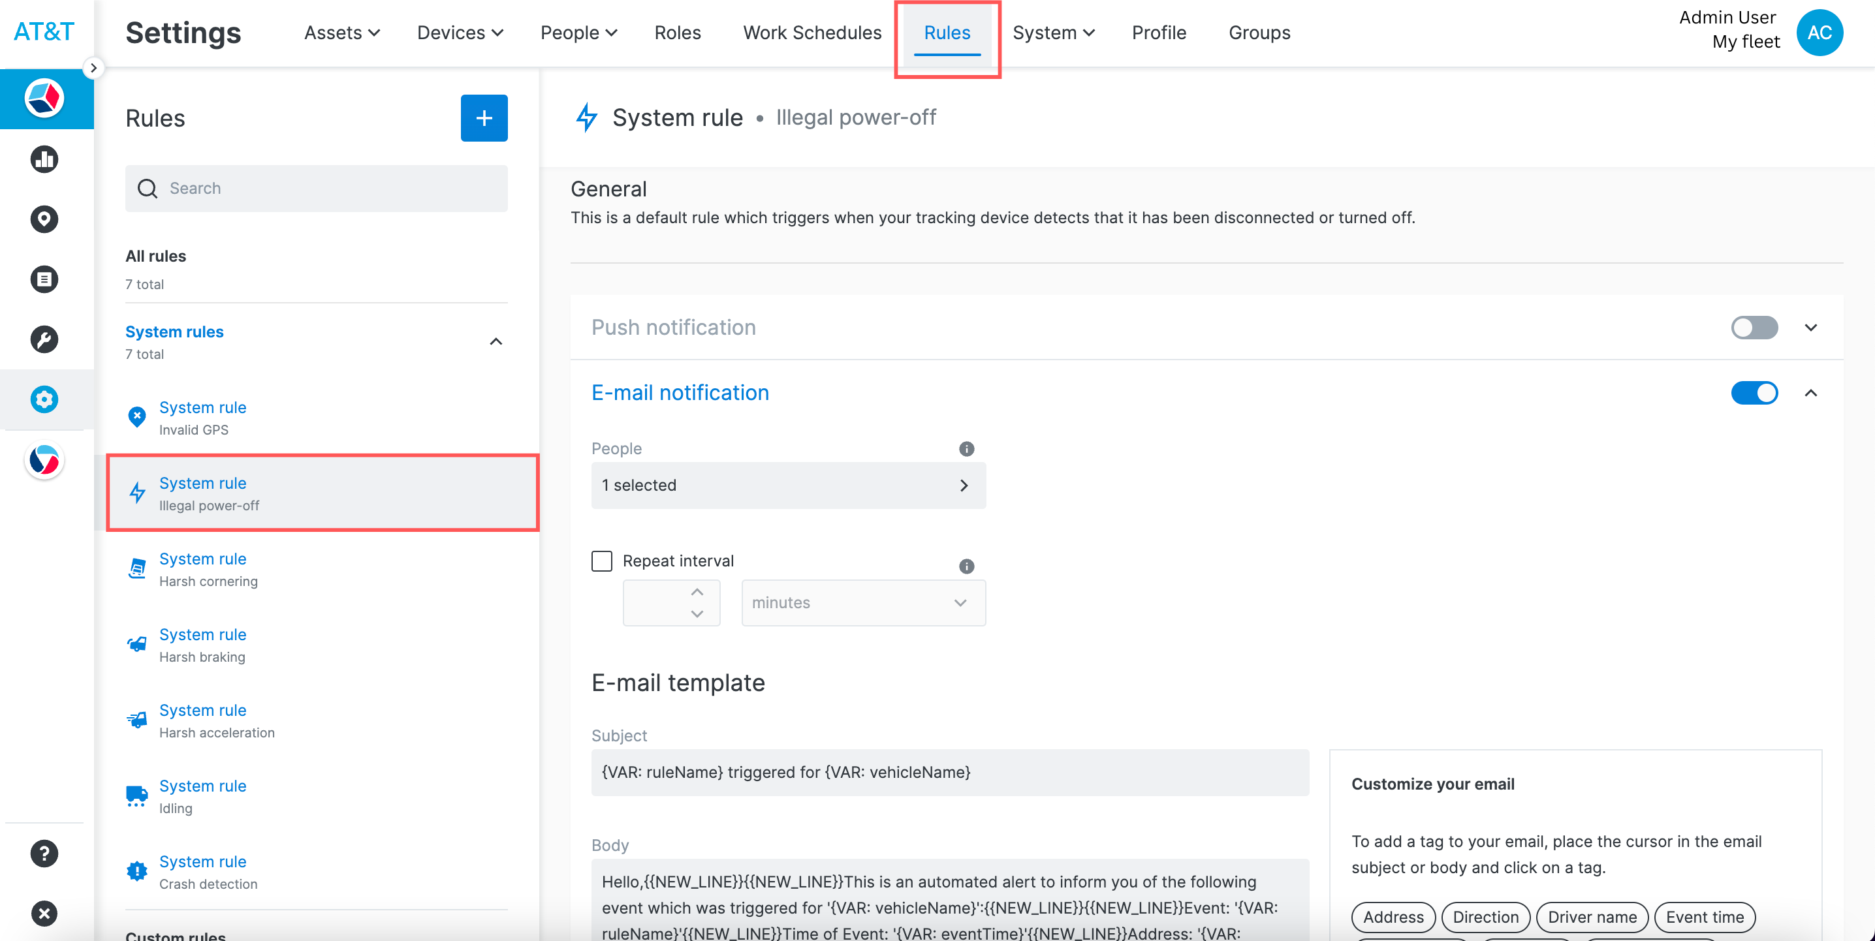Open the People menu
The height and width of the screenshot is (941, 1875).
click(x=578, y=33)
